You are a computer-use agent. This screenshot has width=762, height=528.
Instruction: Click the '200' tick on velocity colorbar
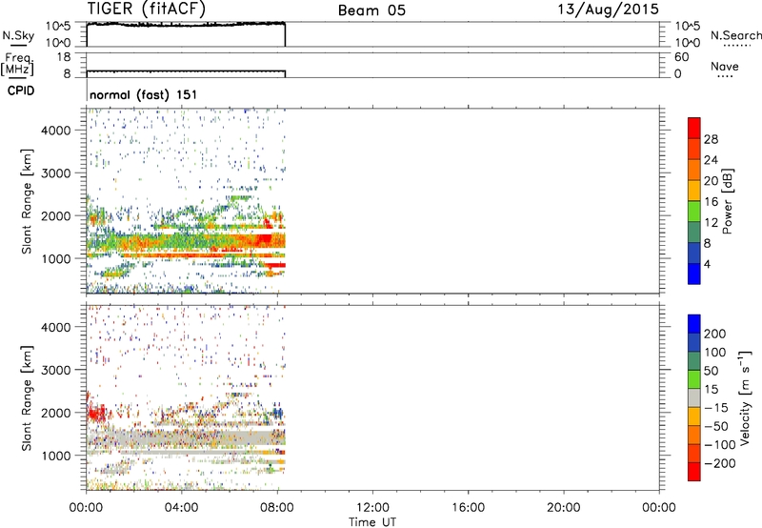click(x=715, y=334)
